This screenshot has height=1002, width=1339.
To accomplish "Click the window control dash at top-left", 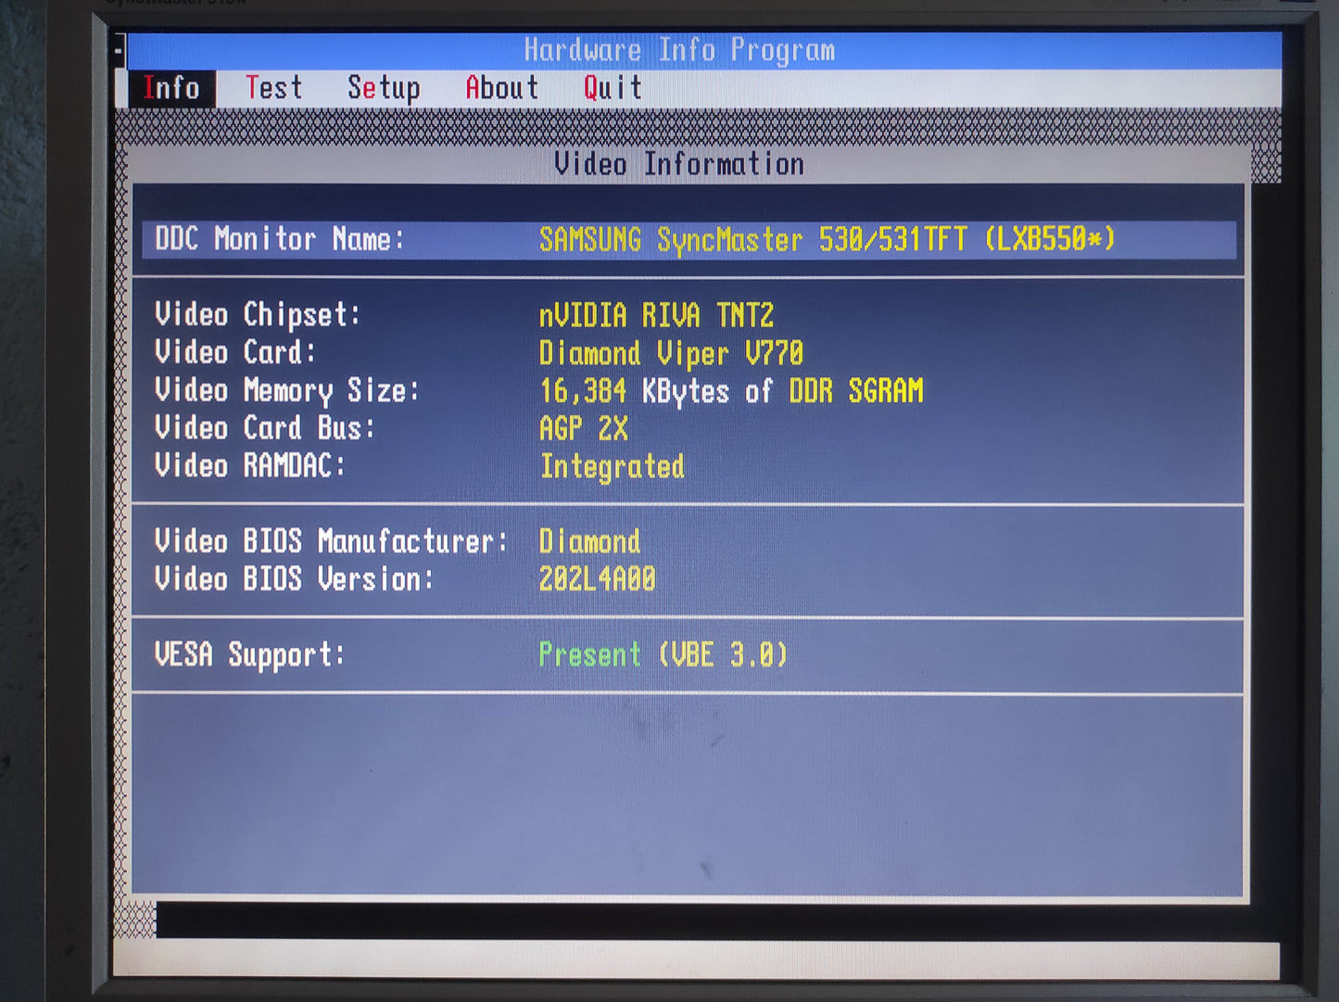I will 119,51.
